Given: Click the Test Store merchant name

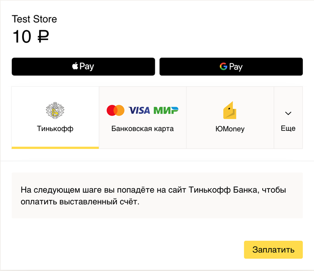Looking at the screenshot, I should pos(34,19).
